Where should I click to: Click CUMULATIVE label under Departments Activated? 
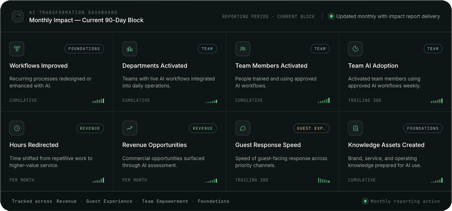[136, 100]
